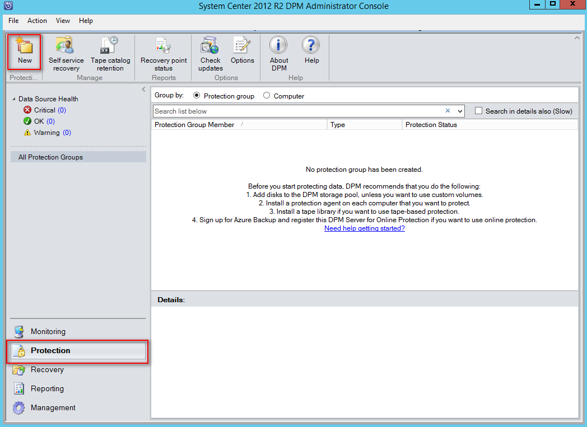This screenshot has width=587, height=427.
Task: Open the Options ribbon button
Action: point(242,50)
